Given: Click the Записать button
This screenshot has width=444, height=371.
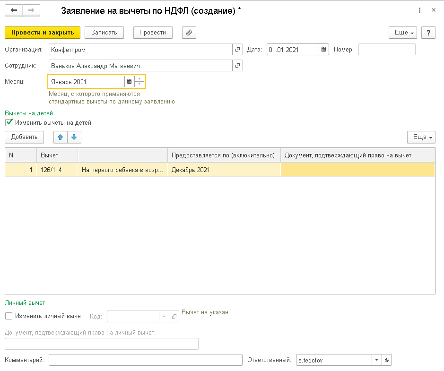Looking at the screenshot, I should 104,33.
